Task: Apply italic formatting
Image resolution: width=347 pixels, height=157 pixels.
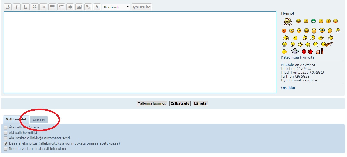Action: (17, 7)
